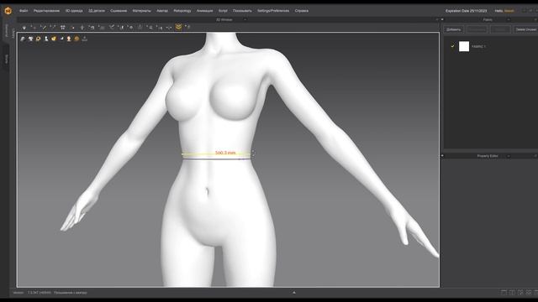Click the Expiration Date 25/11/2023 text
Viewport: 538px width, 302px height.
click(x=466, y=11)
